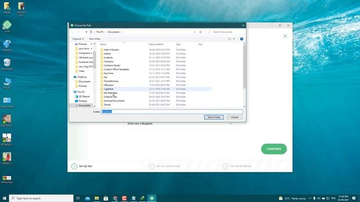Click in the Folder name input field
360x202 pixels.
tap(172, 112)
